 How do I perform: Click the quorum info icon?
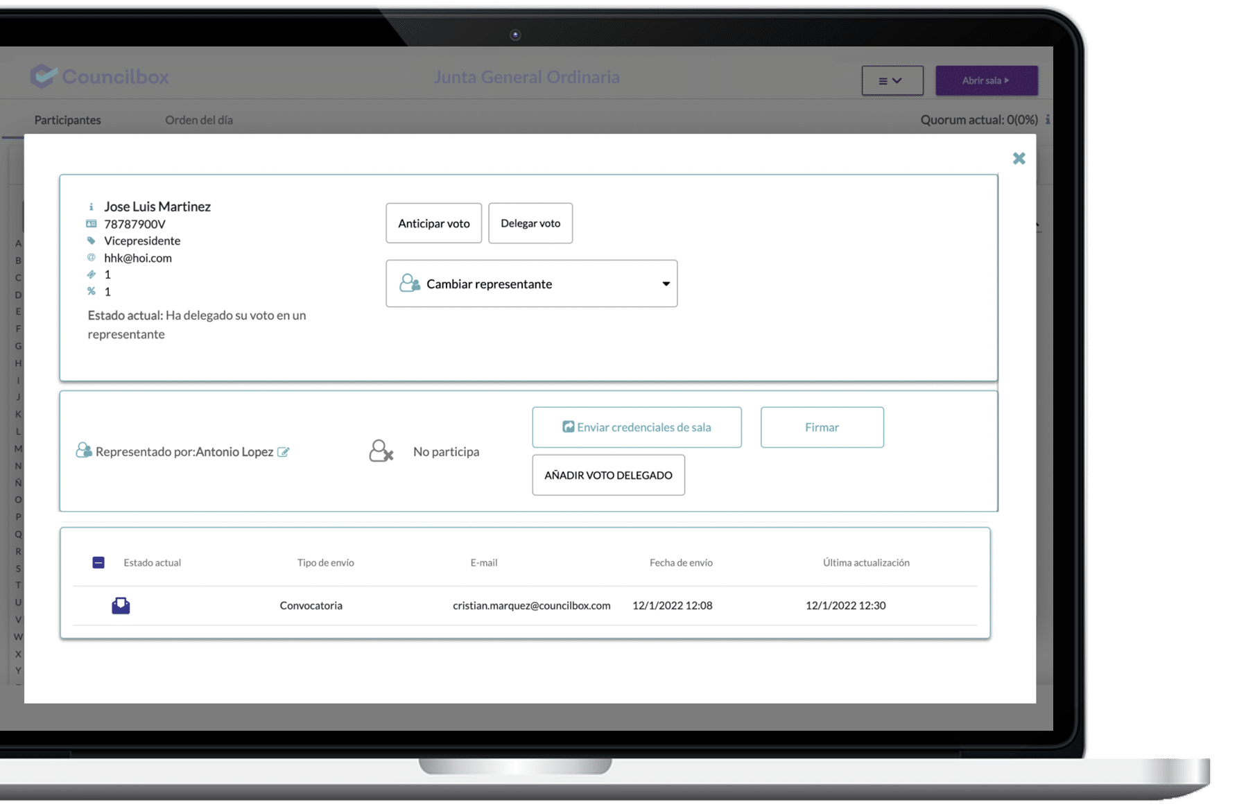click(x=1047, y=120)
